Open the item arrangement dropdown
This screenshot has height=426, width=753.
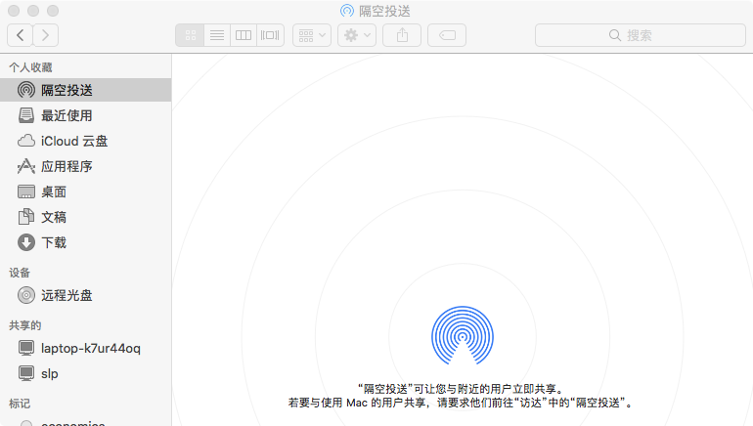coord(312,35)
